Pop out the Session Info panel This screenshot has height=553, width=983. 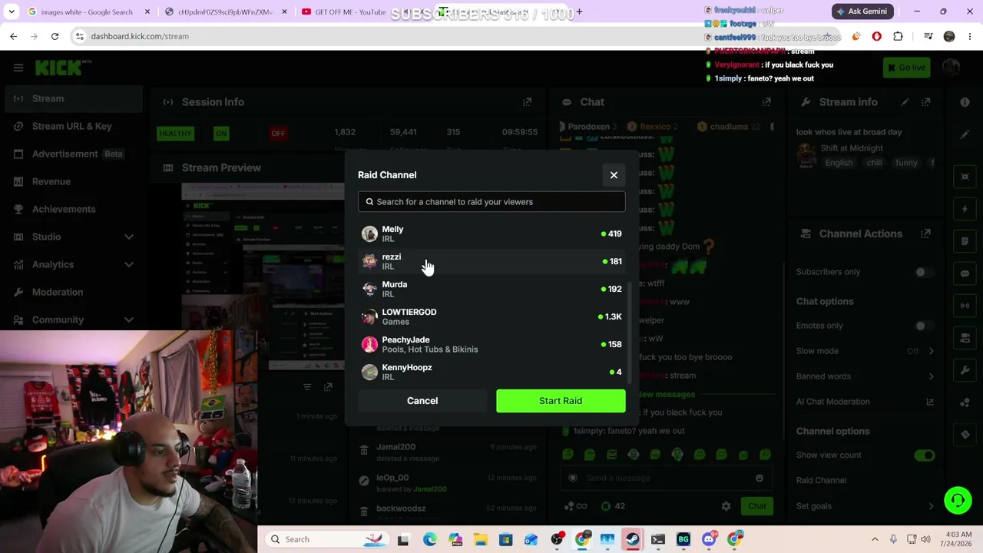pos(527,102)
